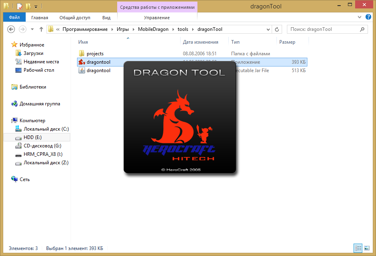The width and height of the screenshot is (376, 256).
Task: Click the Properties quick access icon
Action: [x=20, y=6]
